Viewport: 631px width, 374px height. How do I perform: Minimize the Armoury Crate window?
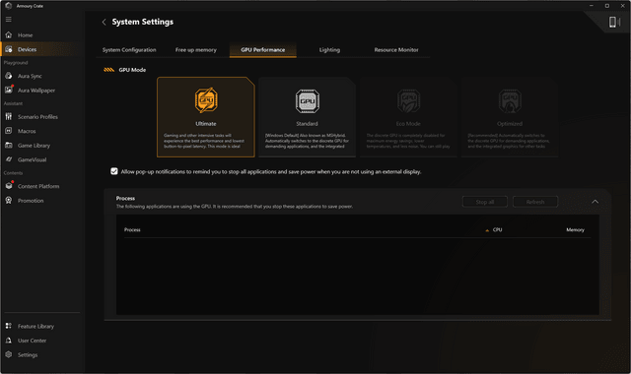[592, 6]
